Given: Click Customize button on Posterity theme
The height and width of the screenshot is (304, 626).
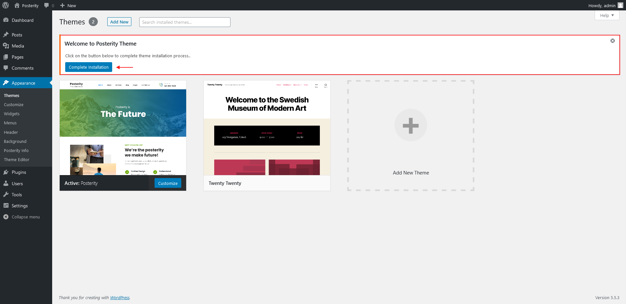Looking at the screenshot, I should click(168, 183).
